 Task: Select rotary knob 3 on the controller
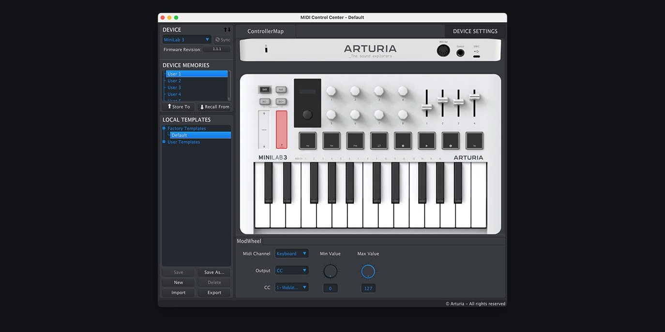pos(379,91)
